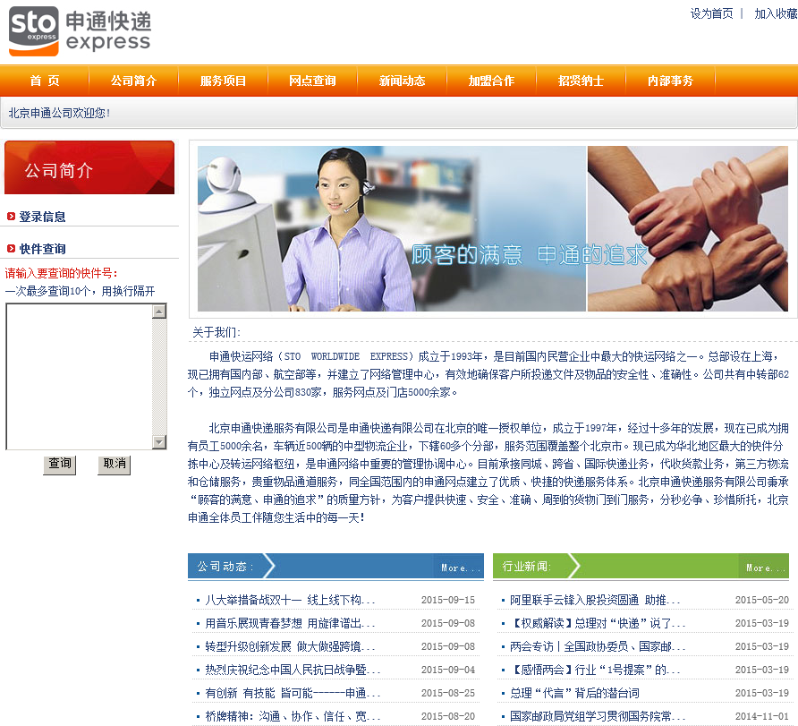This screenshot has height=726, width=798.
Task: Click the red arrow icon beside 快件查询
Action: pos(11,249)
